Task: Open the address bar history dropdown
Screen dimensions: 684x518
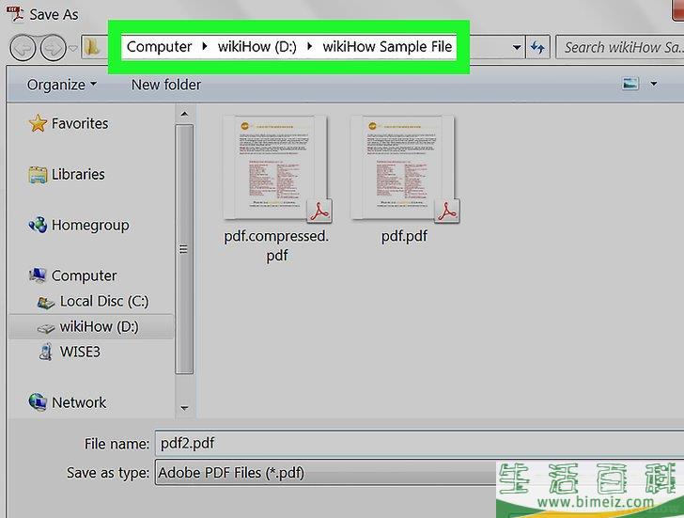Action: point(517,47)
